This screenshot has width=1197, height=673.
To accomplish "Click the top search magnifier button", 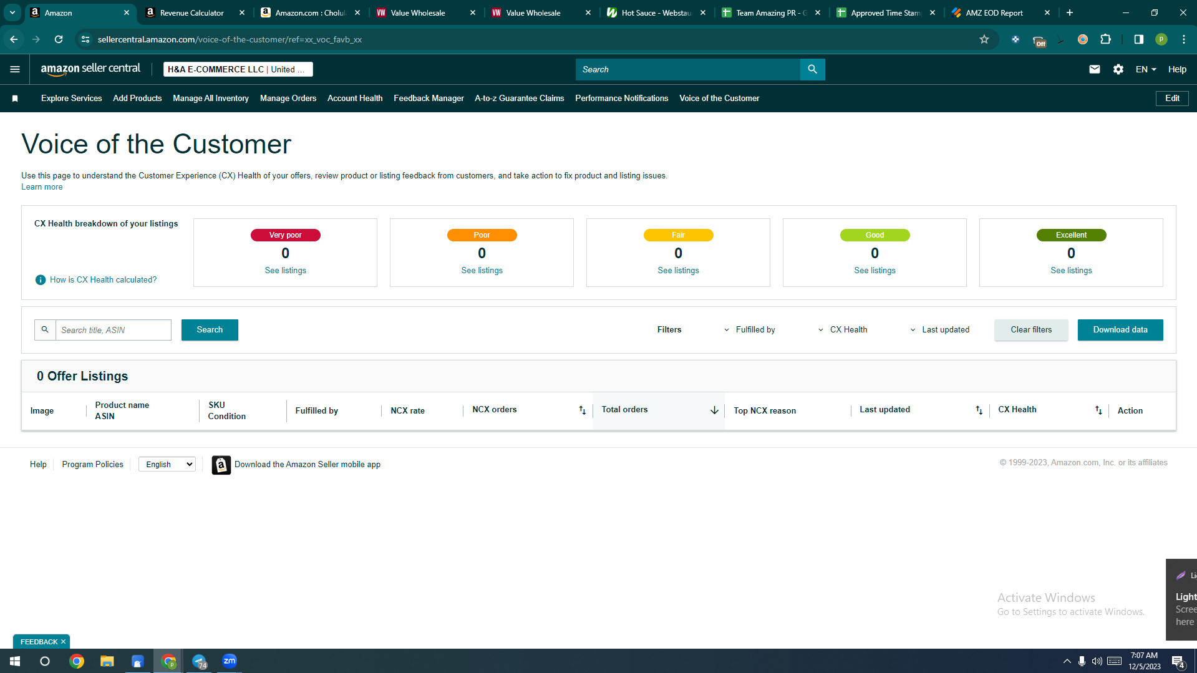I will 812,69.
